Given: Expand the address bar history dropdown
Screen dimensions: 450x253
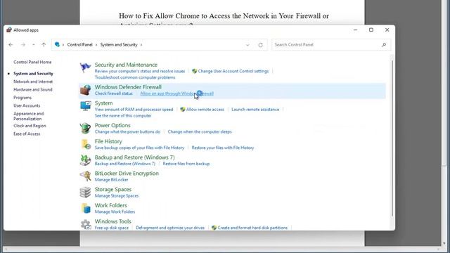Looking at the screenshot, I should 247,45.
